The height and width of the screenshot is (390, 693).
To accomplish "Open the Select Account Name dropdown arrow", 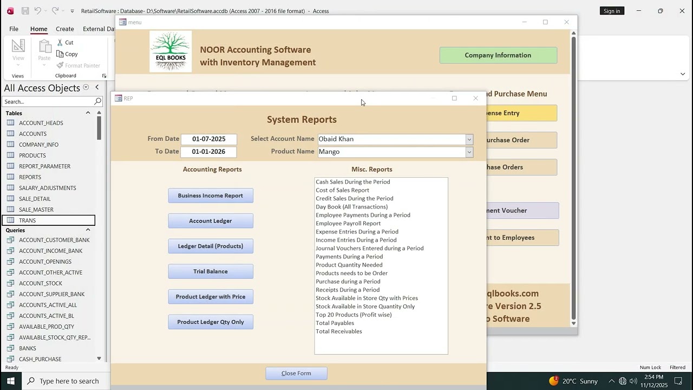I will (x=469, y=139).
